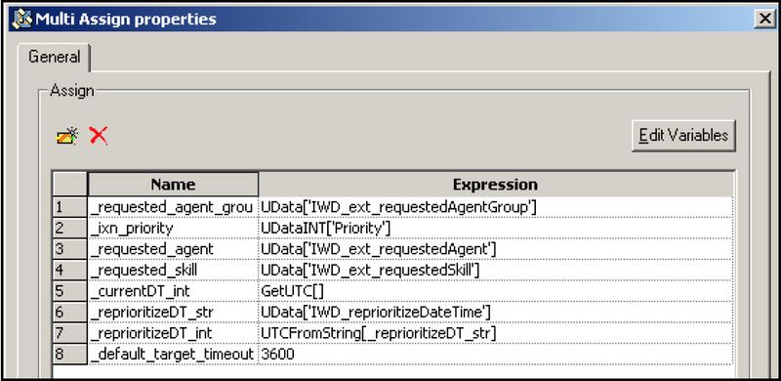Click the UDataINT['Priority'] expression cell
Viewport: 781px width, 381px height.
496,228
